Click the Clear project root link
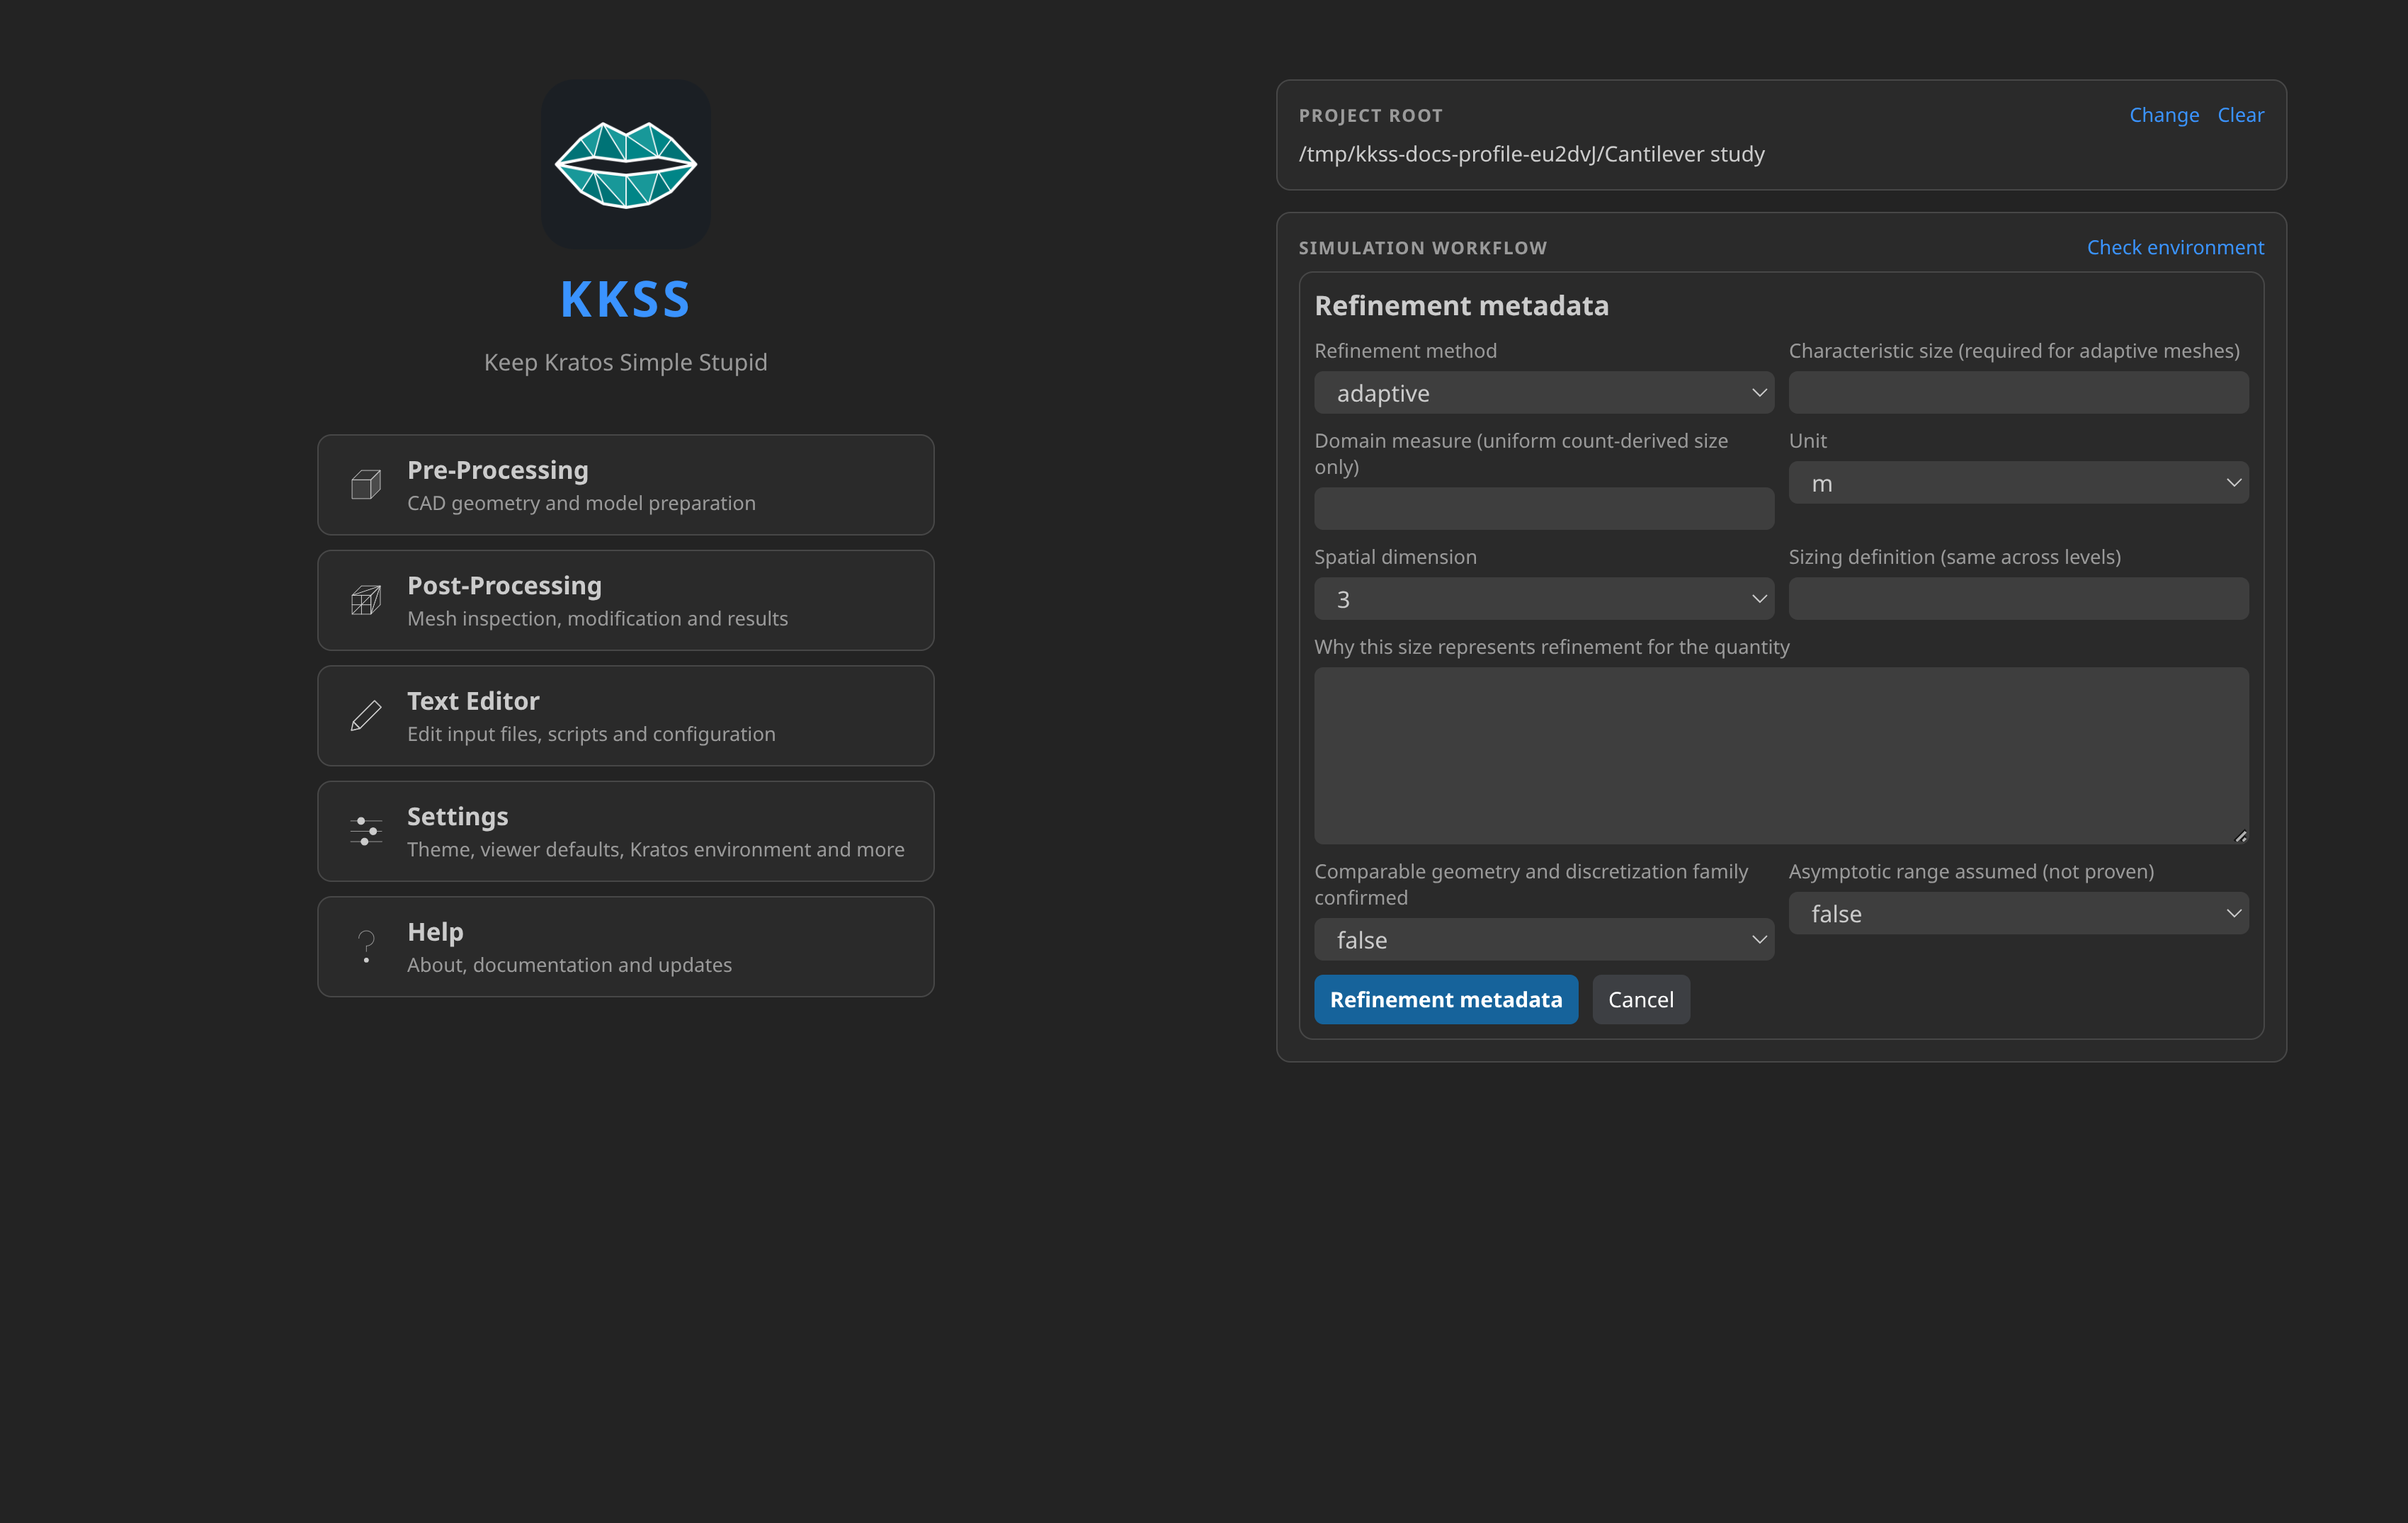 coord(2241,115)
